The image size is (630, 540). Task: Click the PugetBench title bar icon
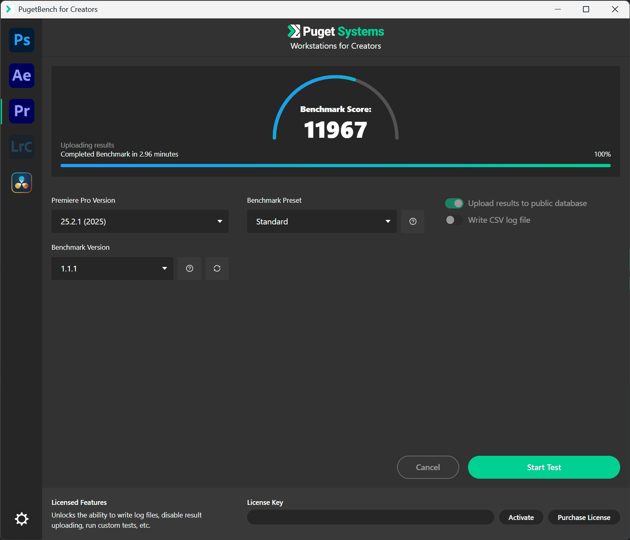(9, 9)
